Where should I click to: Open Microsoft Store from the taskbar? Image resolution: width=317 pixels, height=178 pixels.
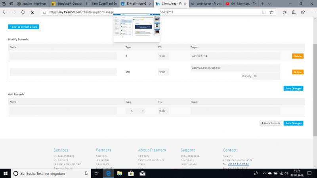coord(130,173)
